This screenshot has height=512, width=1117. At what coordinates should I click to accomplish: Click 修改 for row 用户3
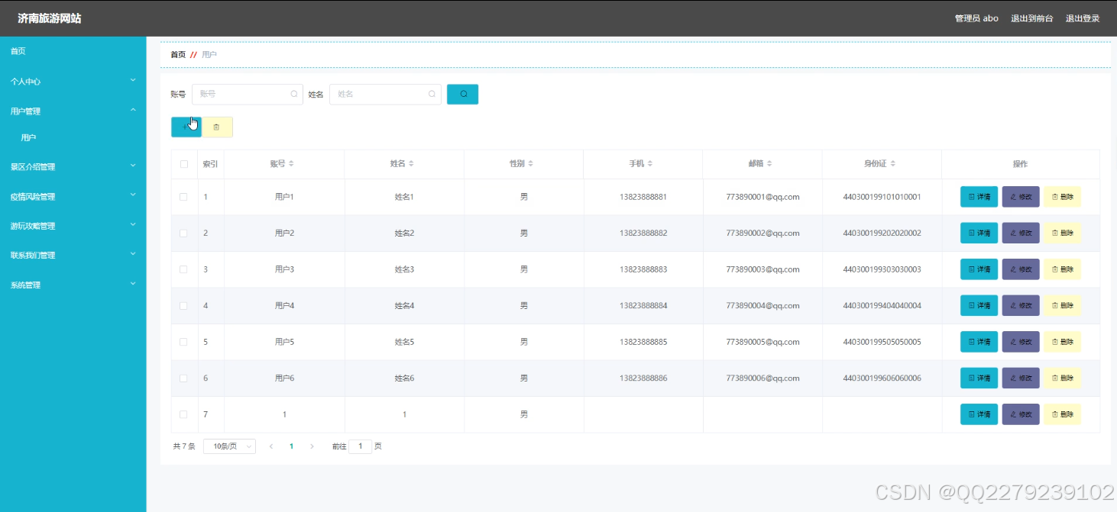tap(1021, 269)
